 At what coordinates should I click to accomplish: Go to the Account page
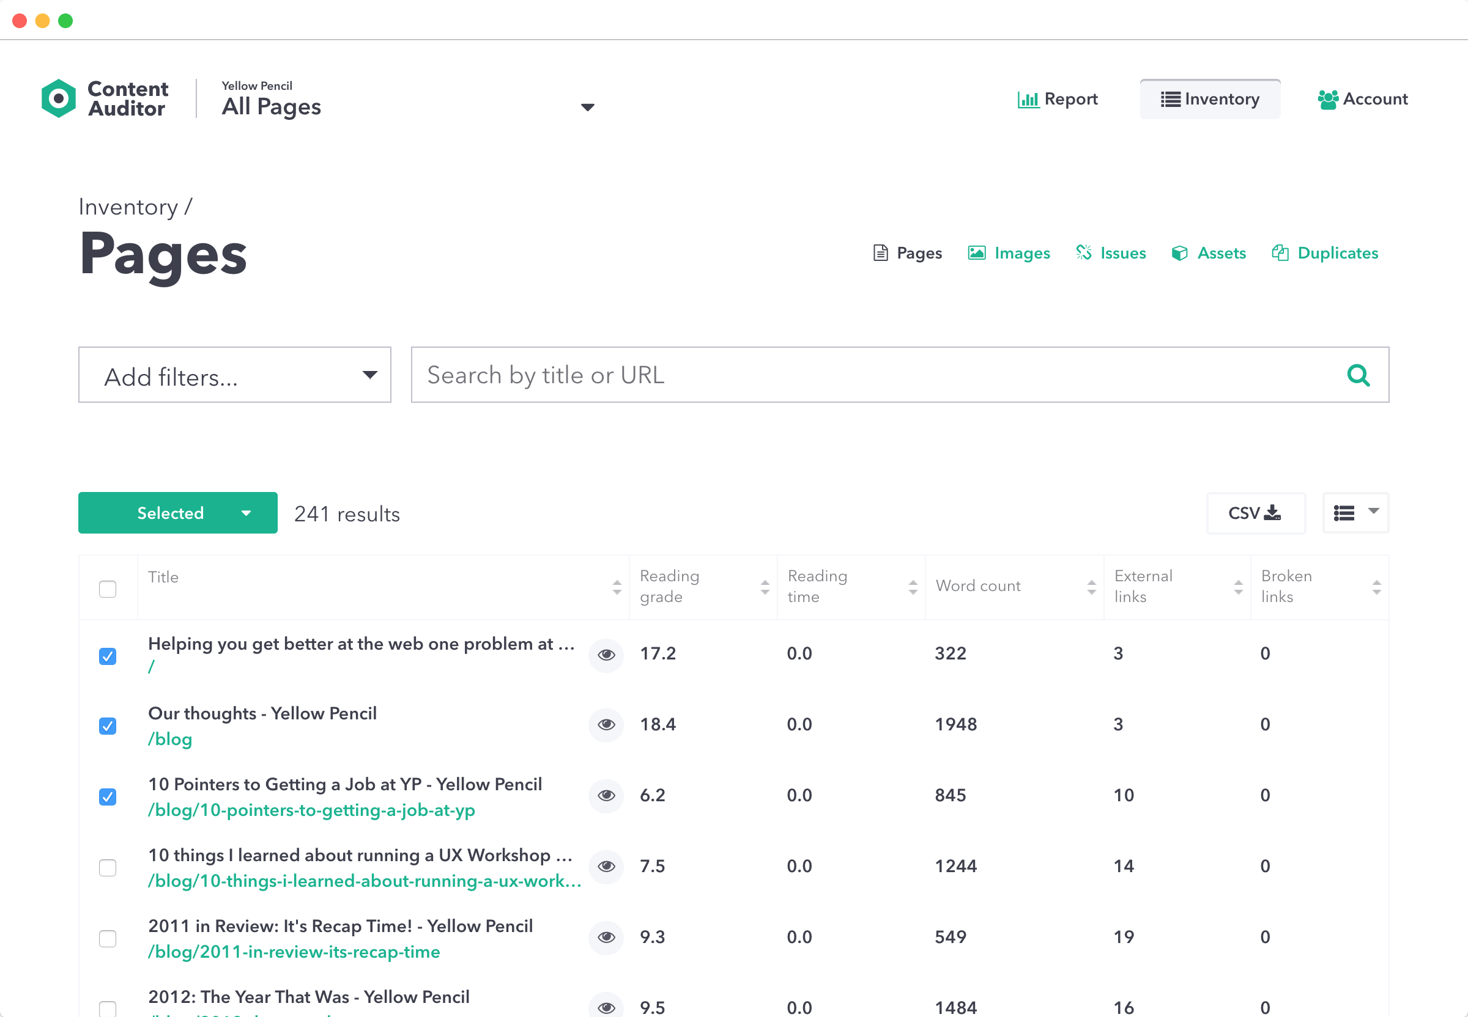[1363, 100]
